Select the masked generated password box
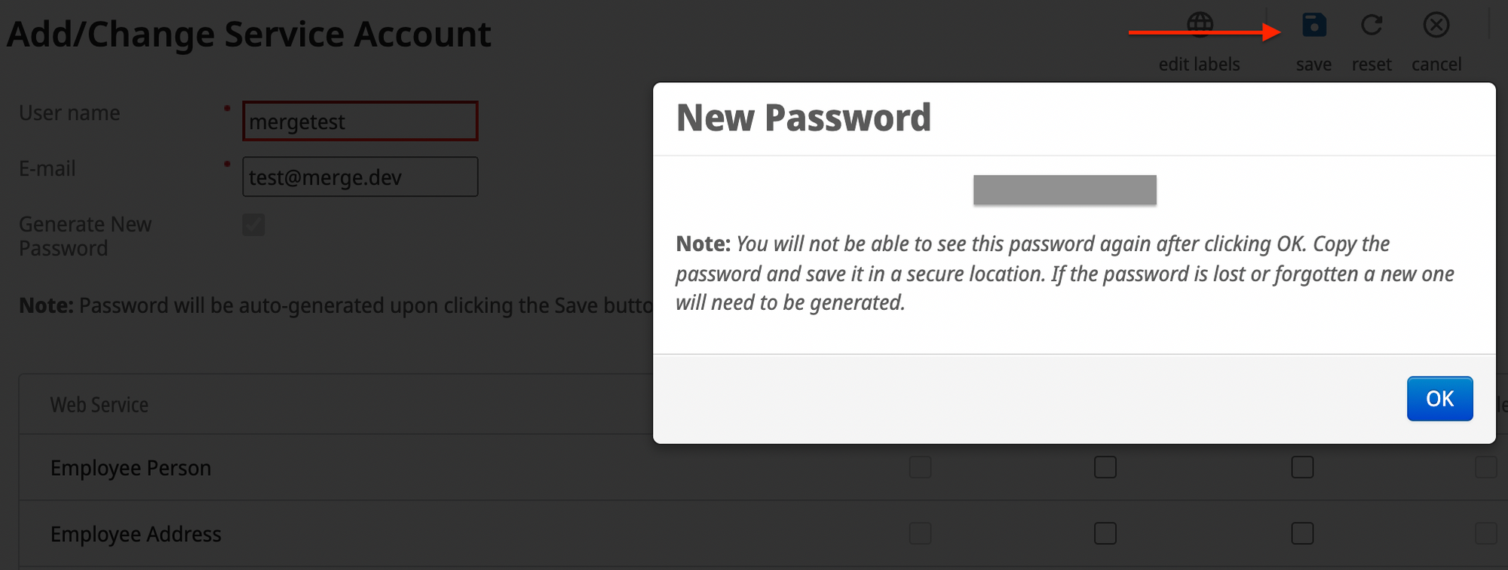Screen dimensions: 1508x570 click(x=1065, y=190)
